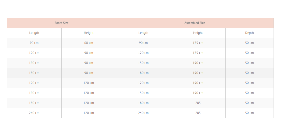Click the Board Size header cell
Screen dimensions: 281x137
(x=62, y=23)
